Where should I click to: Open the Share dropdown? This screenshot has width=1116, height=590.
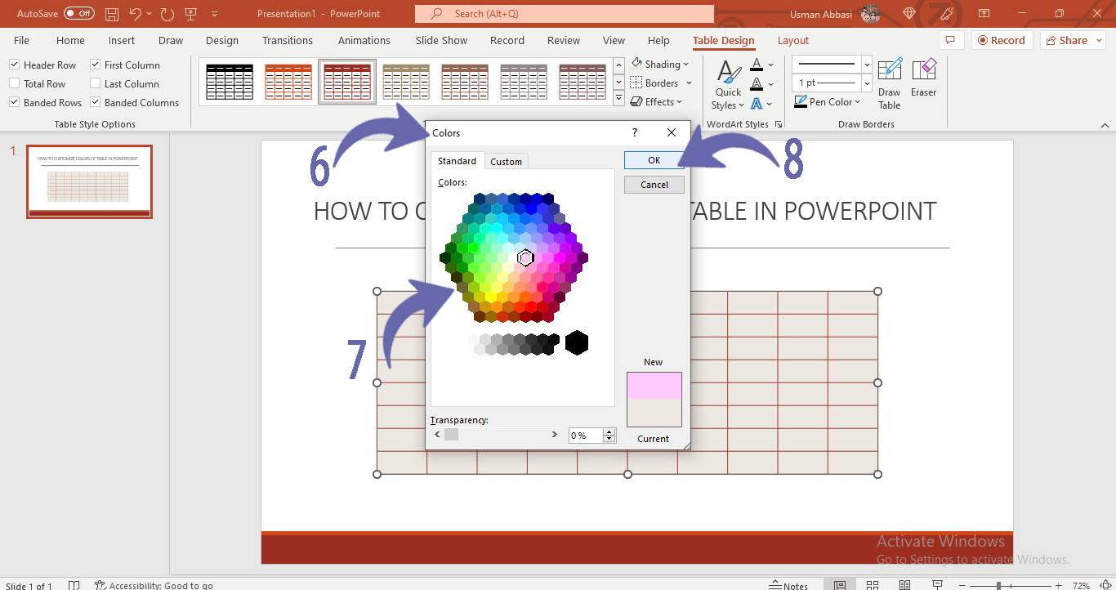[x=1073, y=40]
